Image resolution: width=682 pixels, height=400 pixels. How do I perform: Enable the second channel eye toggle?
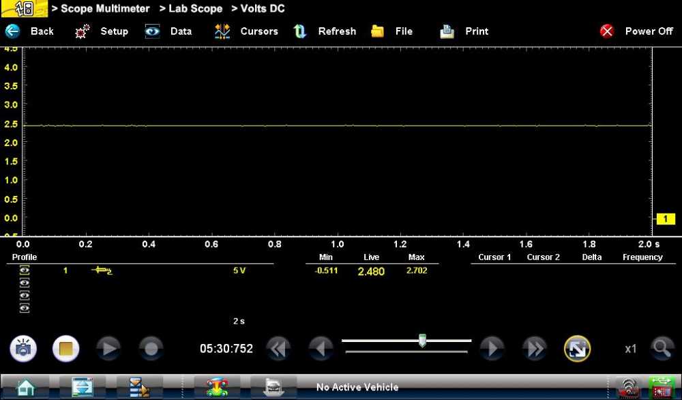click(23, 281)
